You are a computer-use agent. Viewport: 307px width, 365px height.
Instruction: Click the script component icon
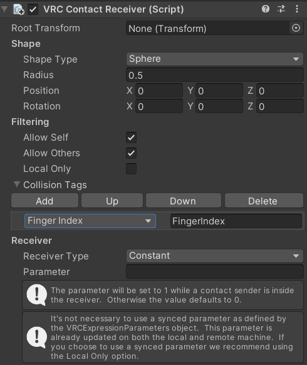click(18, 9)
